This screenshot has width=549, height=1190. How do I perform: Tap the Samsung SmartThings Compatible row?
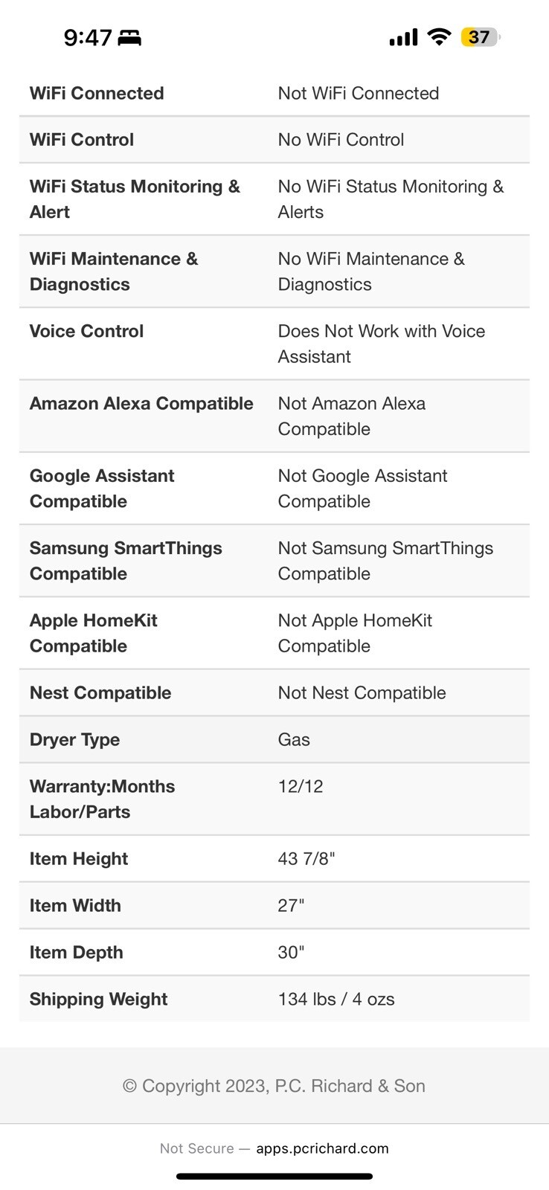click(x=274, y=561)
